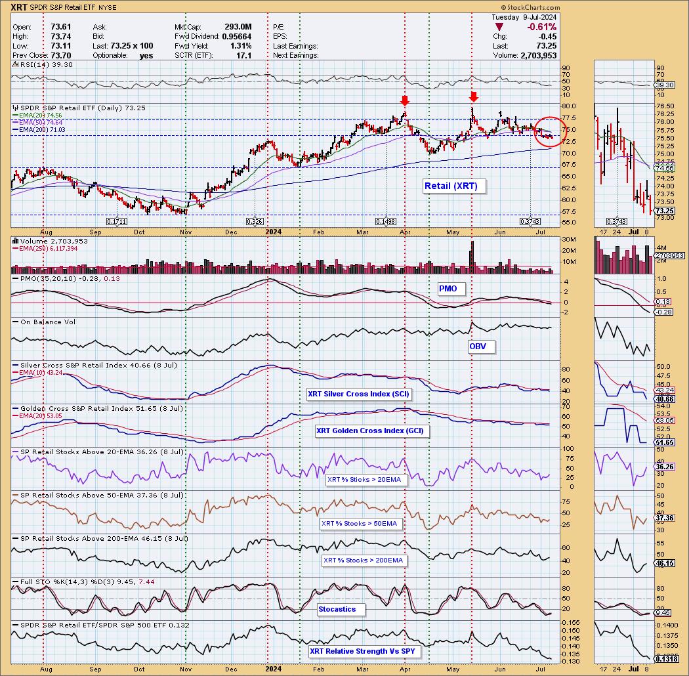The width and height of the screenshot is (689, 676).
Task: Click 'Golden Cross S&P Retail Index 51.65' legend
Action: [x=98, y=408]
